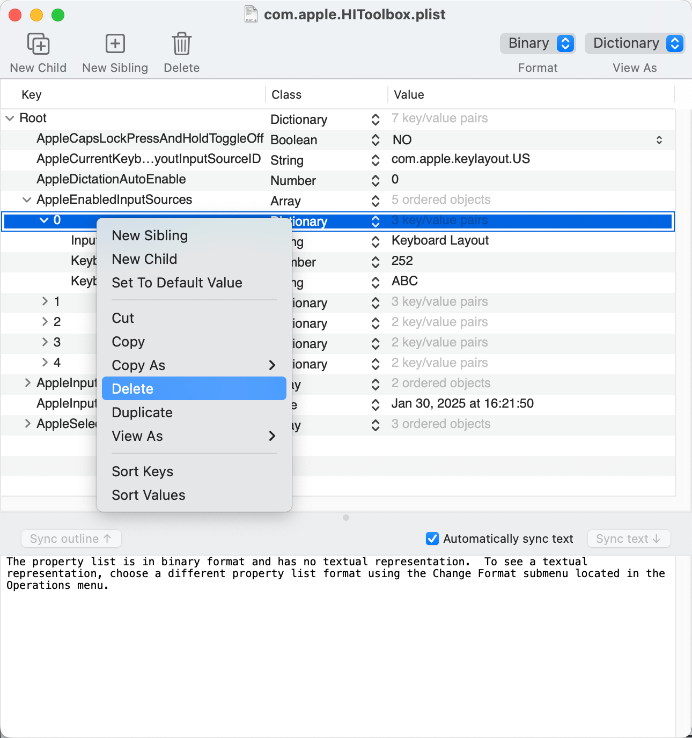Collapse the Root tree node

(10, 118)
